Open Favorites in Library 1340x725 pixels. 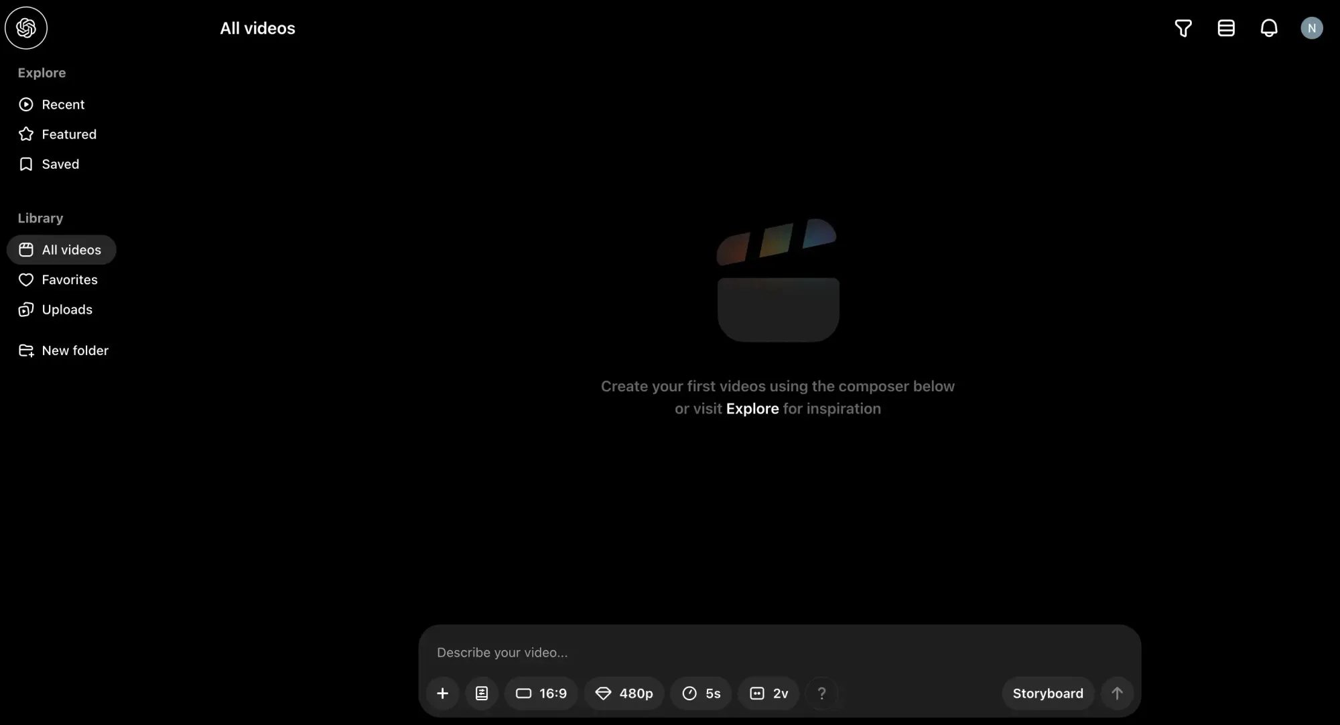58,279
